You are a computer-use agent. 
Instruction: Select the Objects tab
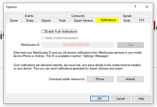pyautogui.click(x=46, y=21)
